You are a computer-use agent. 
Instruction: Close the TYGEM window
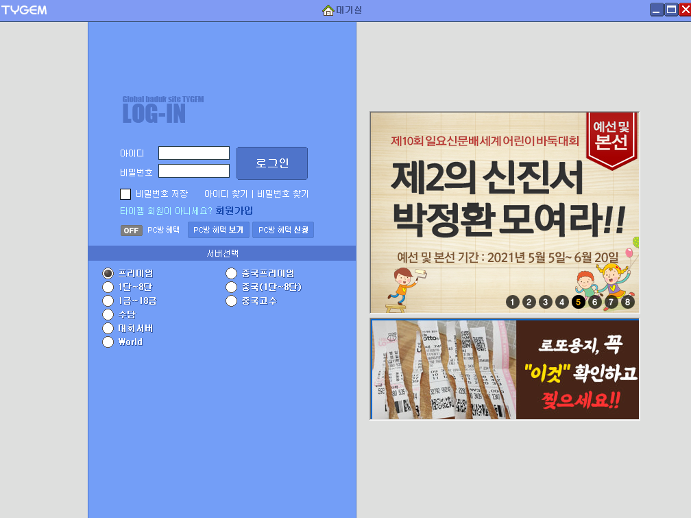click(x=686, y=10)
